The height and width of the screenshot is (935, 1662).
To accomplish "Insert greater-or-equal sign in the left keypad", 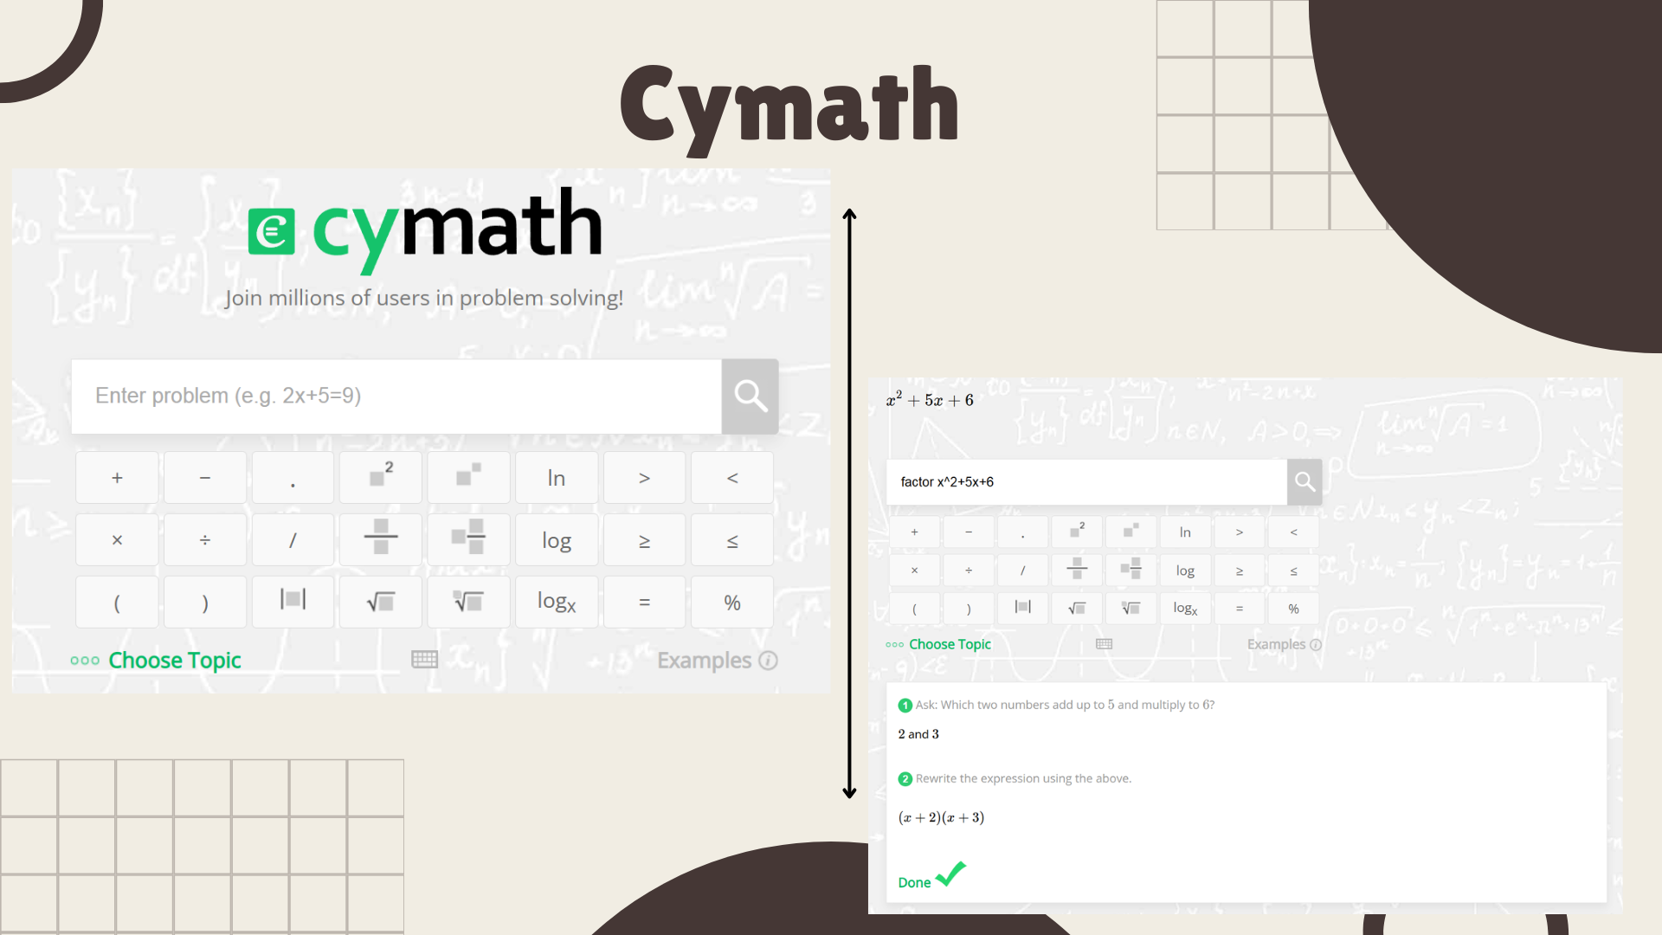I will coord(644,540).
